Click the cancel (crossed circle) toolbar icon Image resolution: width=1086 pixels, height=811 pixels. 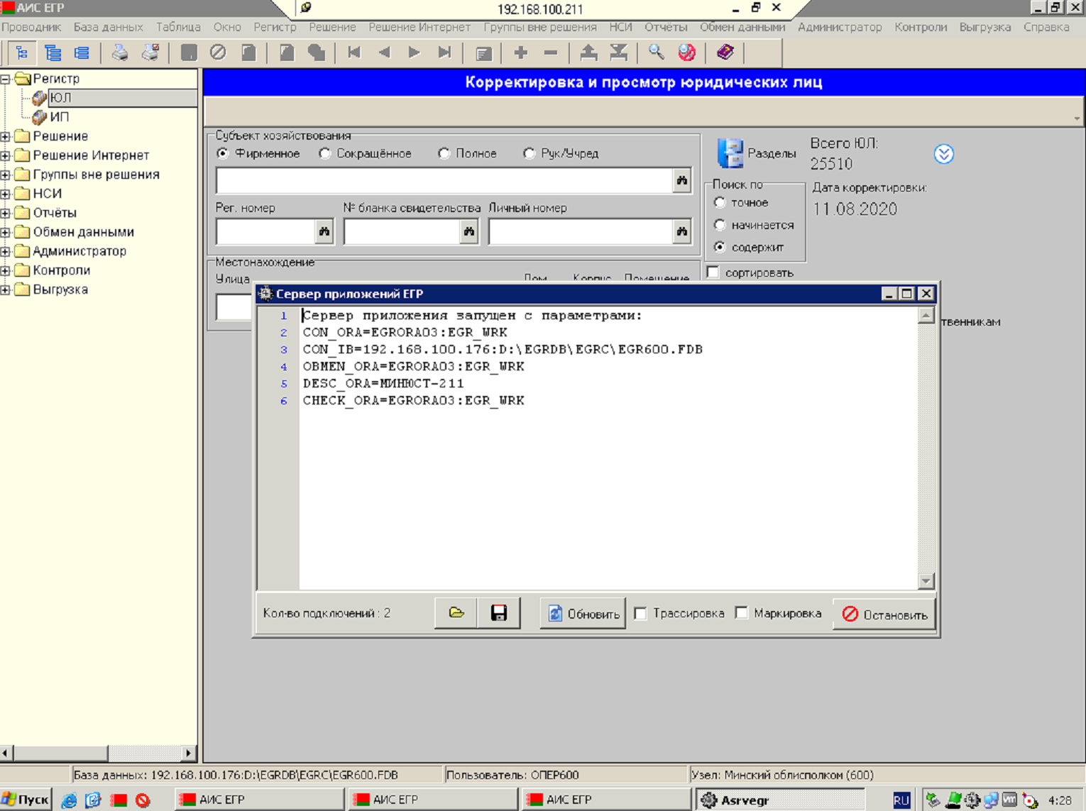(x=218, y=53)
